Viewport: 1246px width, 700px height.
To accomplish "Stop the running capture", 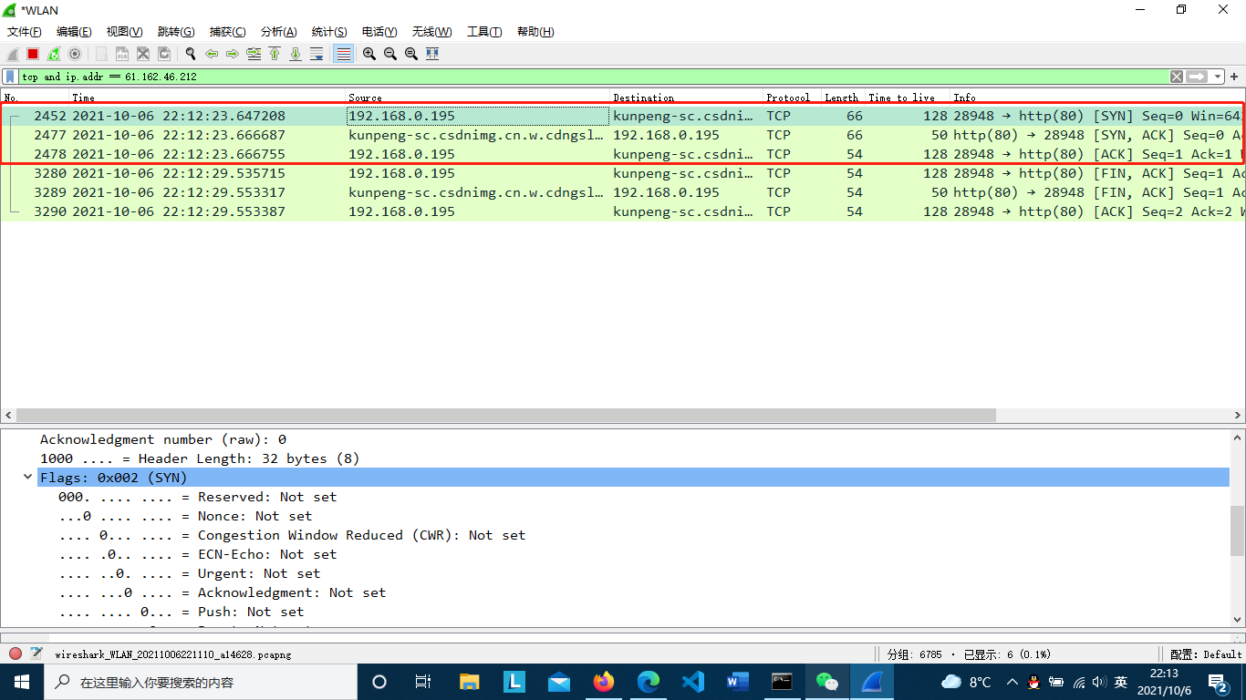I will pyautogui.click(x=31, y=54).
